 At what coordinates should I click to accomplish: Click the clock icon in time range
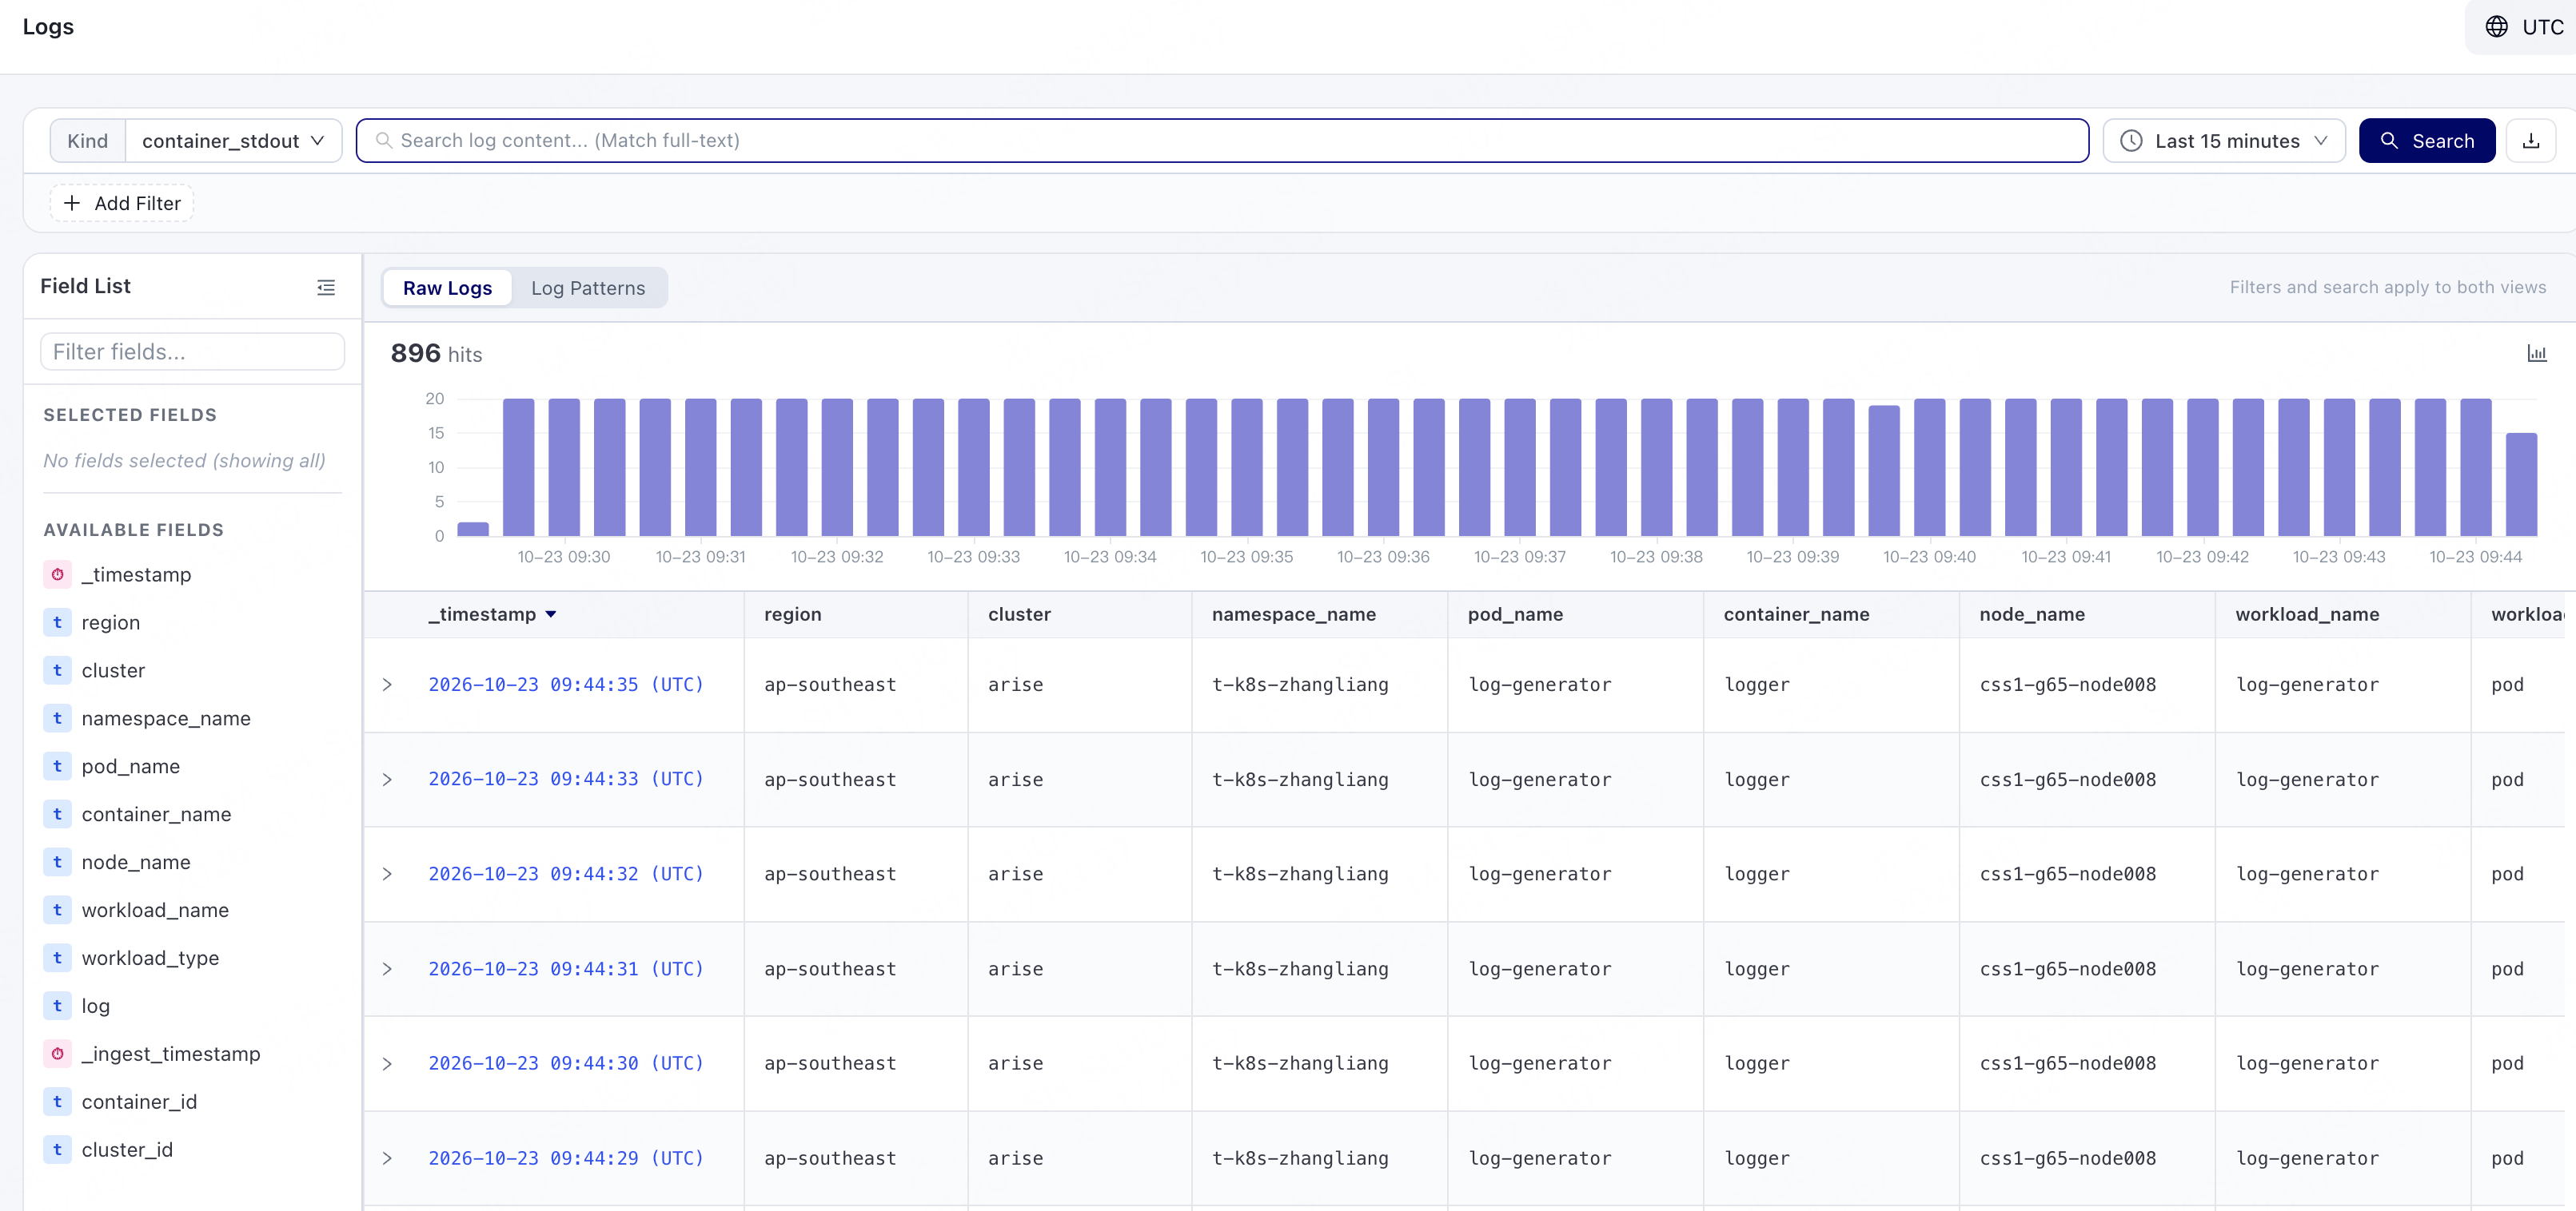[2130, 141]
